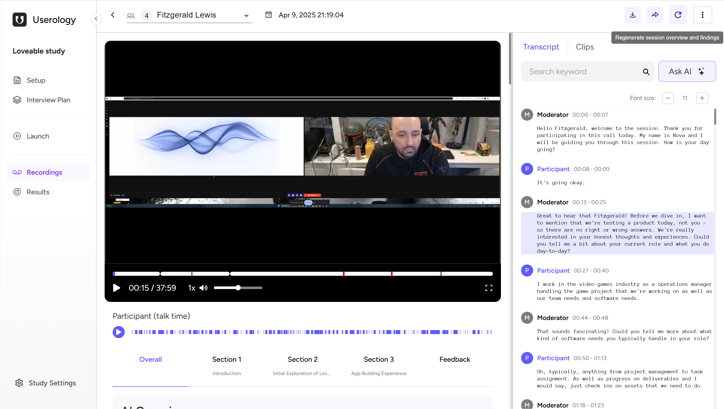Share this session
The image size is (724, 409).
click(x=655, y=15)
